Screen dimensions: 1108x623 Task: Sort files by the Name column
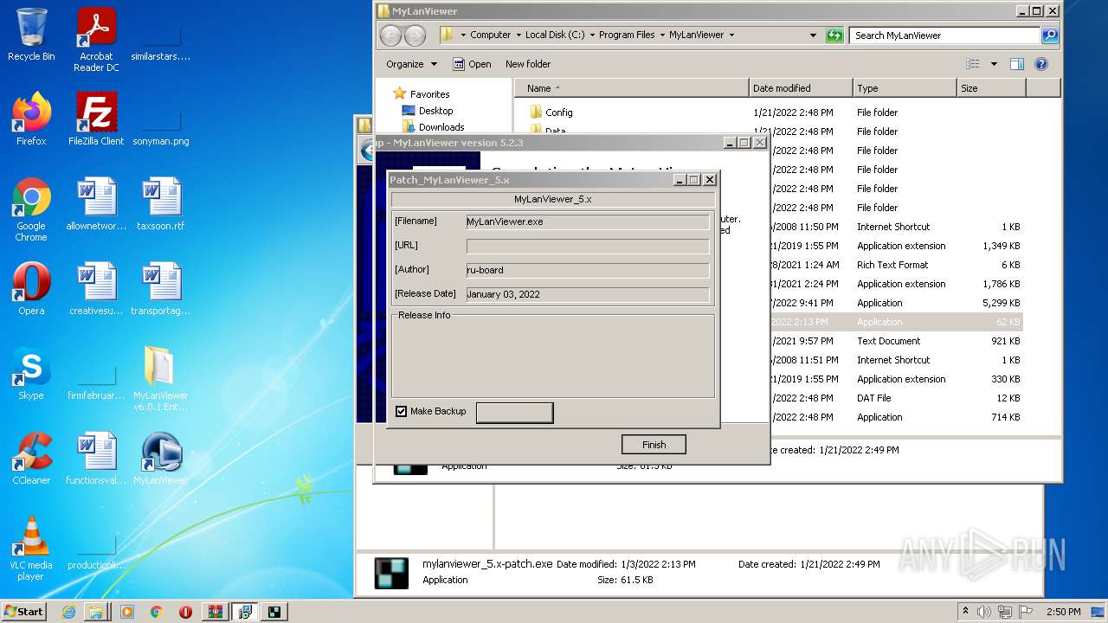(x=632, y=88)
